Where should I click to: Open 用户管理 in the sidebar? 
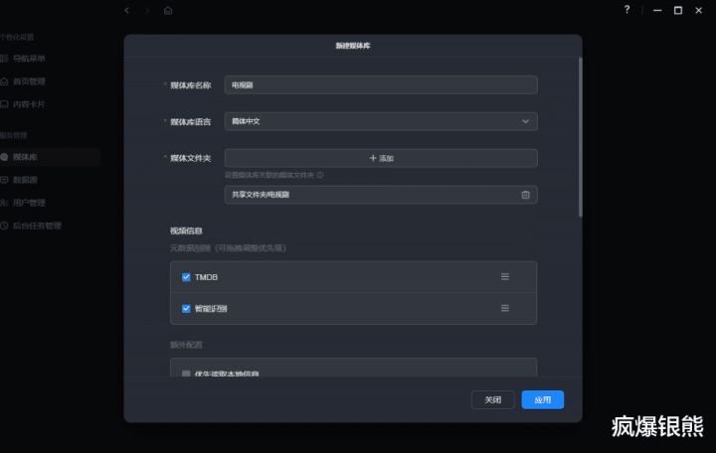pyautogui.click(x=29, y=203)
